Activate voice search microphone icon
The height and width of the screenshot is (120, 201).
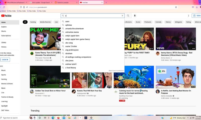(135, 16)
